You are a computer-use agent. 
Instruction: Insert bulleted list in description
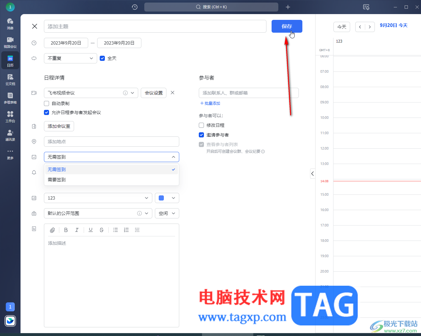point(115,230)
